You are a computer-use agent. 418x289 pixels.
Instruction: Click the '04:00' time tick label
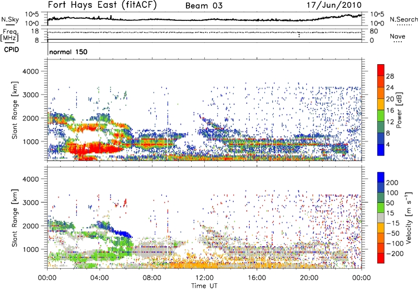point(100,278)
